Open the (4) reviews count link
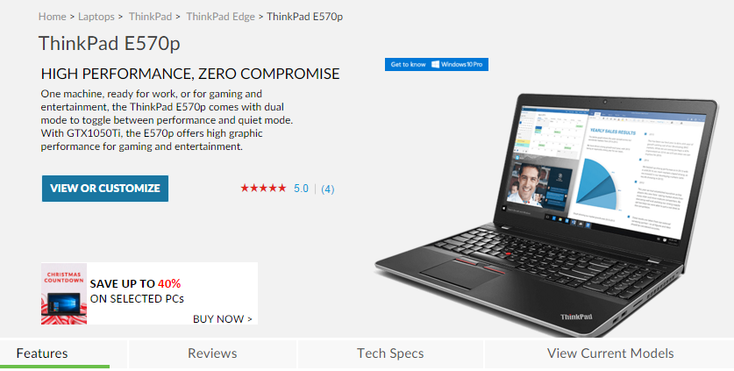Screen dimensions: 734x371 (x=328, y=189)
